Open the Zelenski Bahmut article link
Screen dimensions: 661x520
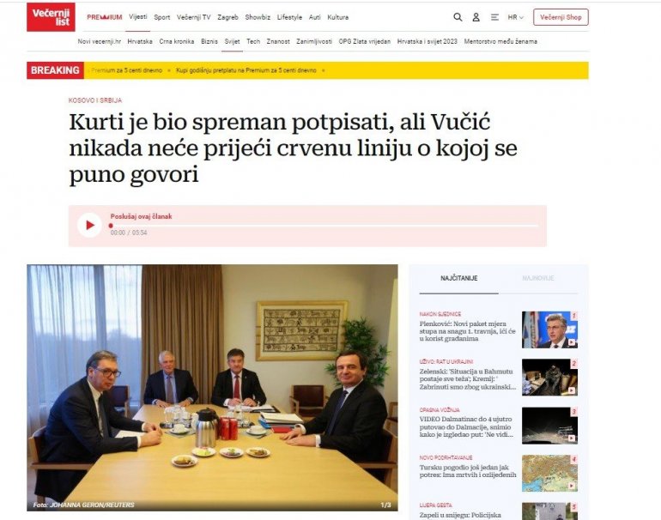click(x=466, y=379)
